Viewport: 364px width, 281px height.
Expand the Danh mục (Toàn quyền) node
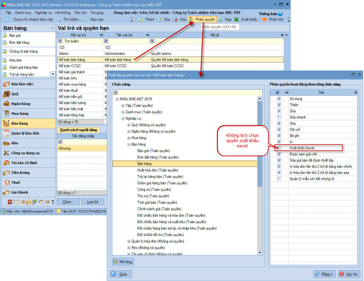coord(123,112)
